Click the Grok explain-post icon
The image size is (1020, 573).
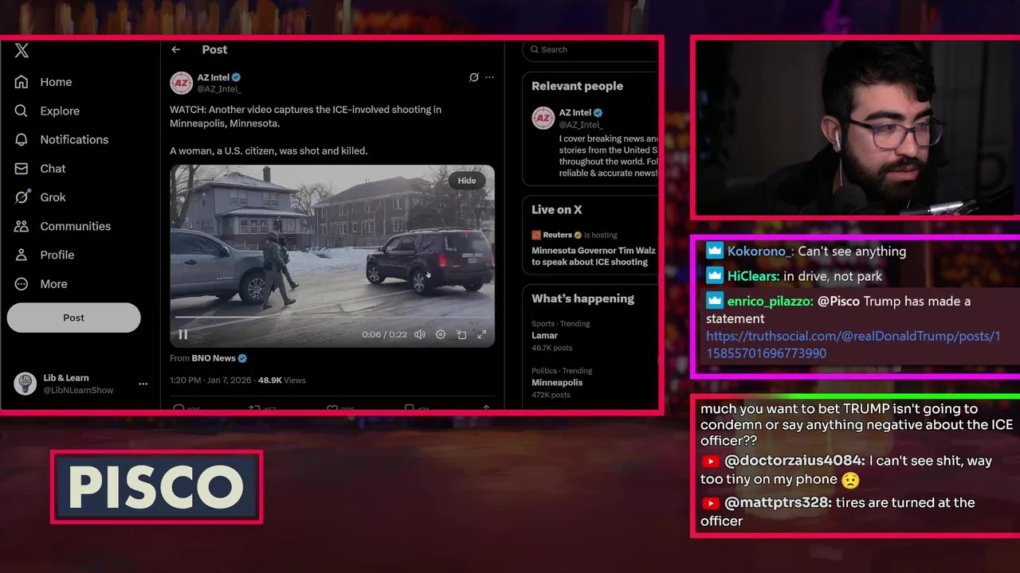[x=473, y=77]
